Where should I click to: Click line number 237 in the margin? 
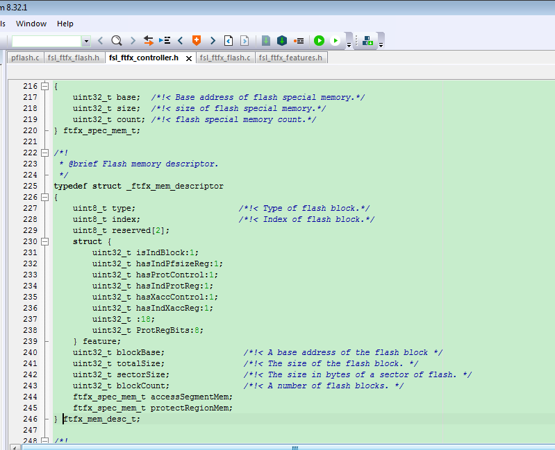30,319
